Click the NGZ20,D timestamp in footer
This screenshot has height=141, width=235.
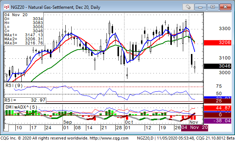(x=166, y=138)
